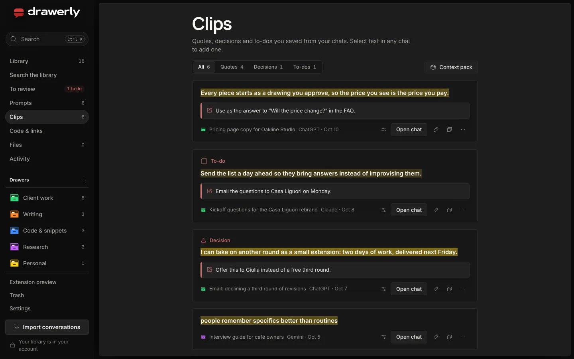This screenshot has height=359, width=574.
Task: Click the pencil icon on the revisions email clip
Action: click(436, 289)
